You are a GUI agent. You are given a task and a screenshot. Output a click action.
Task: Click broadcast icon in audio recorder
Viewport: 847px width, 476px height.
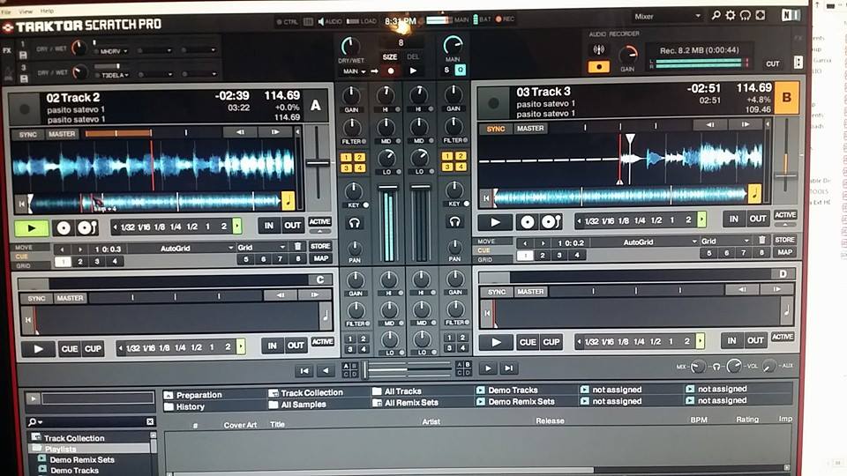(598, 49)
